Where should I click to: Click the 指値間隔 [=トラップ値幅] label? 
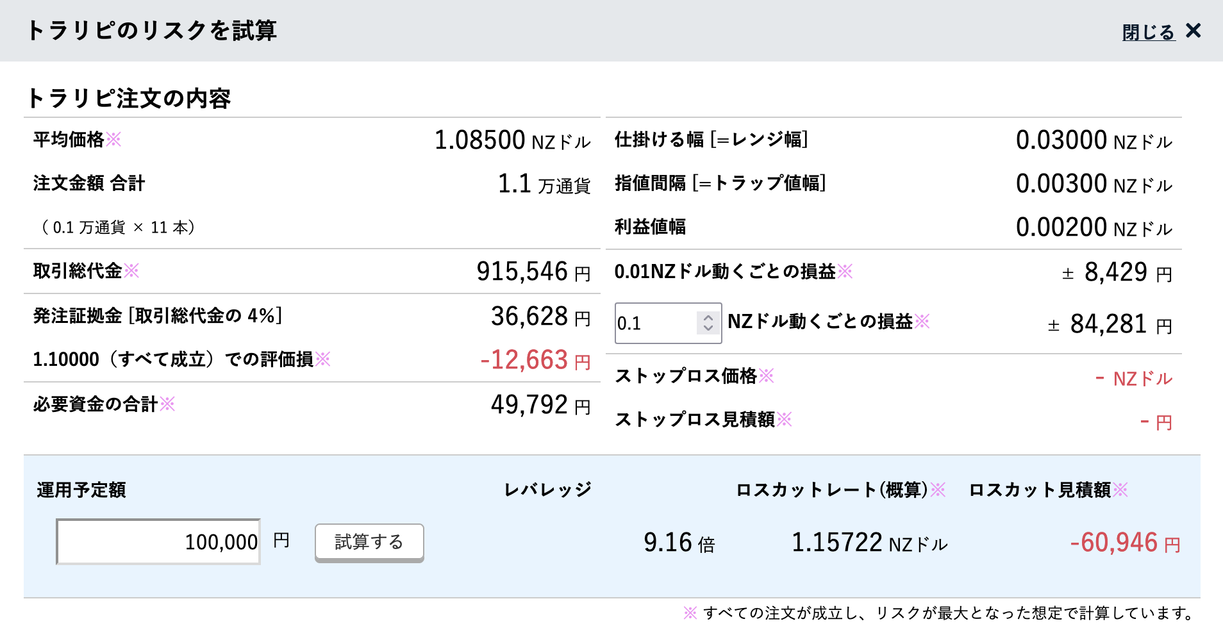pos(720,183)
